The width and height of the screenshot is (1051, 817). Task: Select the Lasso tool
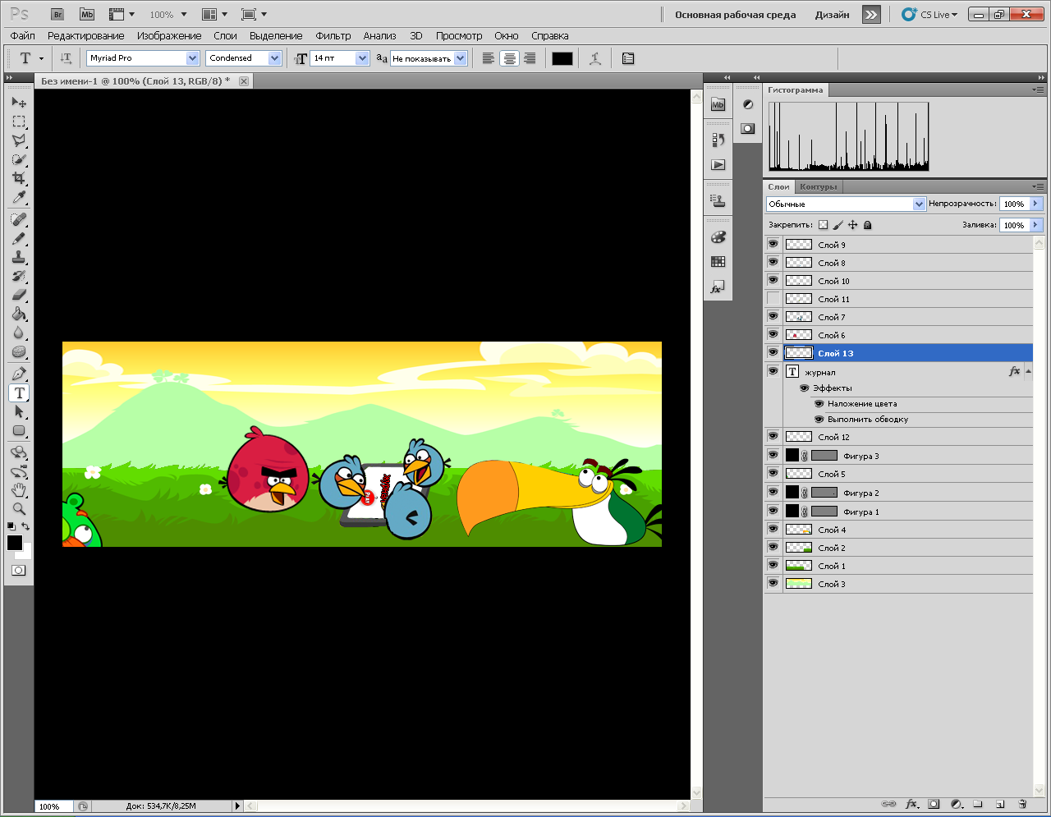pyautogui.click(x=19, y=140)
